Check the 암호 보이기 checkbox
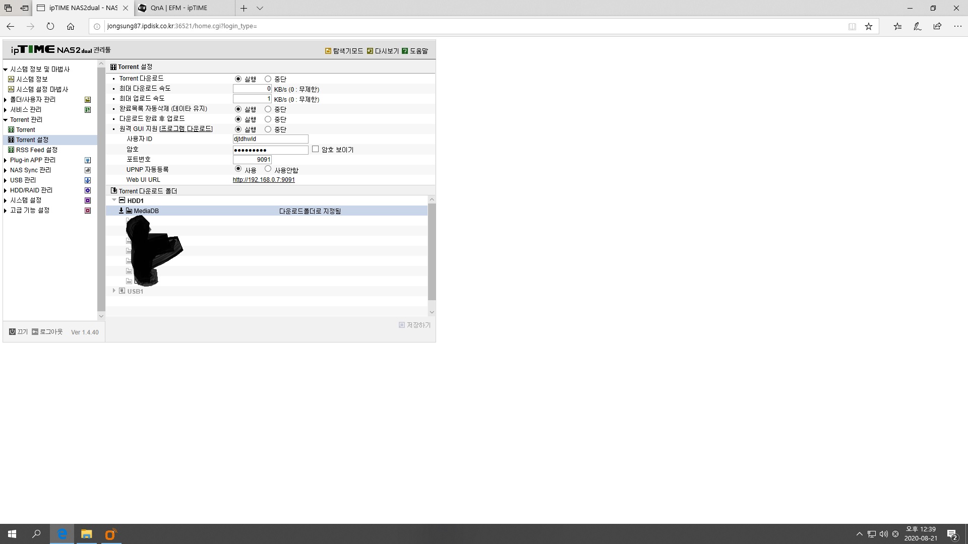This screenshot has width=968, height=544. (315, 149)
